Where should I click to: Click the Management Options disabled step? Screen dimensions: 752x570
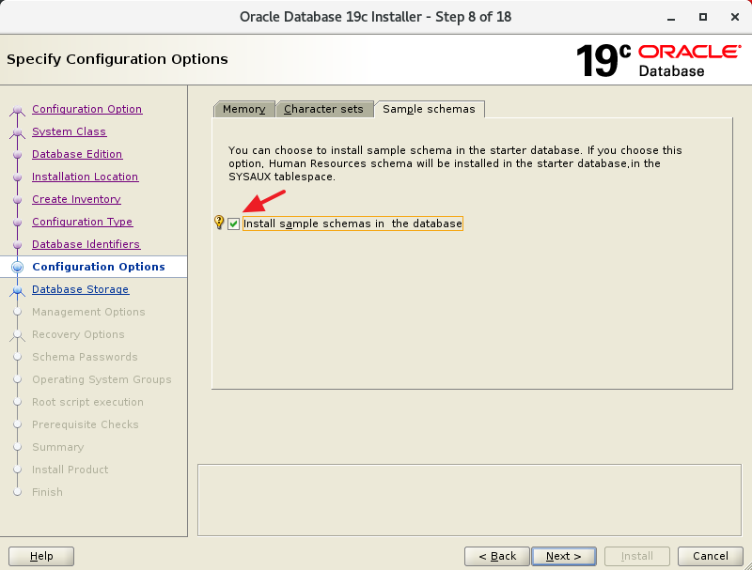(88, 312)
